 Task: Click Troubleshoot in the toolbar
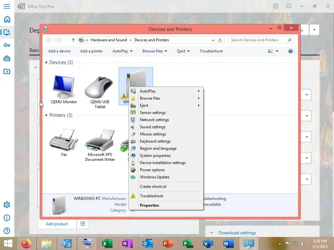click(211, 51)
